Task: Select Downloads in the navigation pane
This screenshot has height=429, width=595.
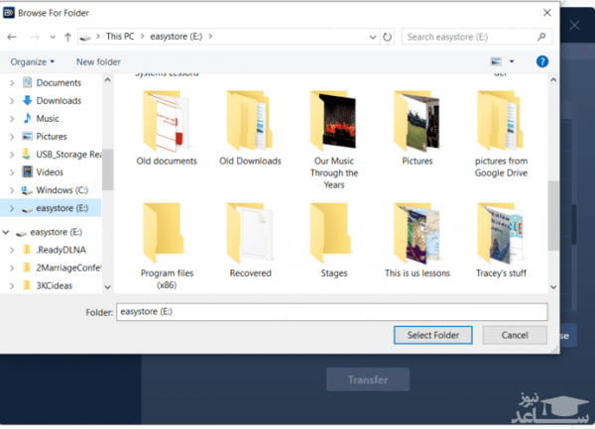Action: pos(59,100)
